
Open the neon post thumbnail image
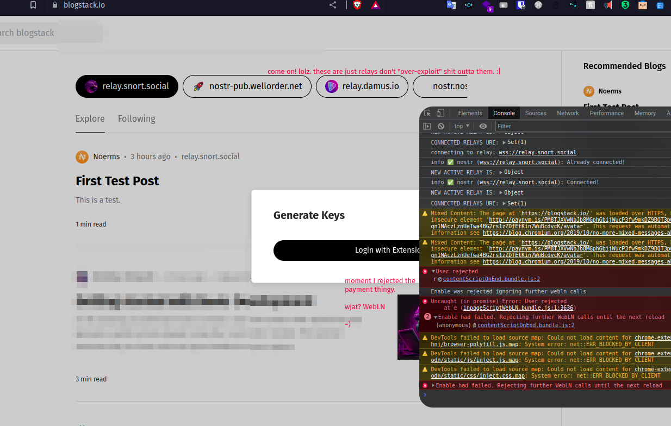pos(408,327)
